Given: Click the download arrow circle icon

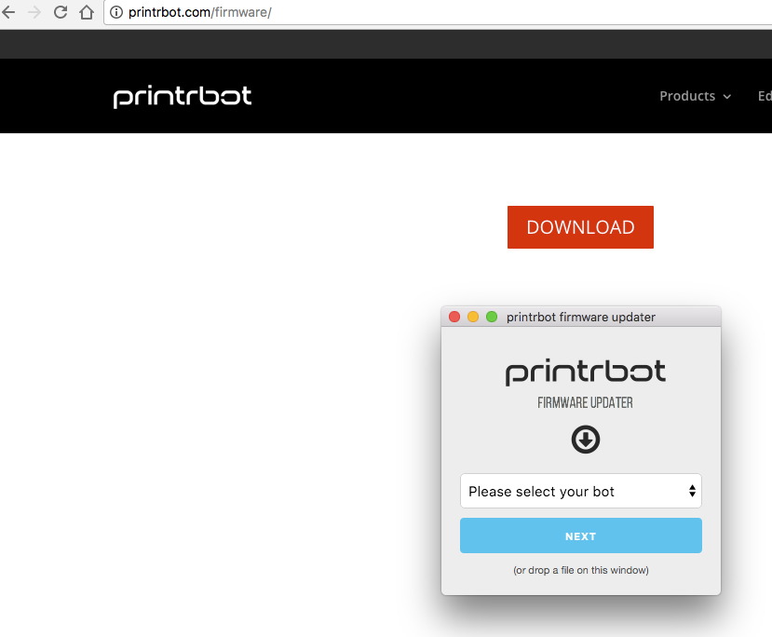Looking at the screenshot, I should [x=586, y=440].
